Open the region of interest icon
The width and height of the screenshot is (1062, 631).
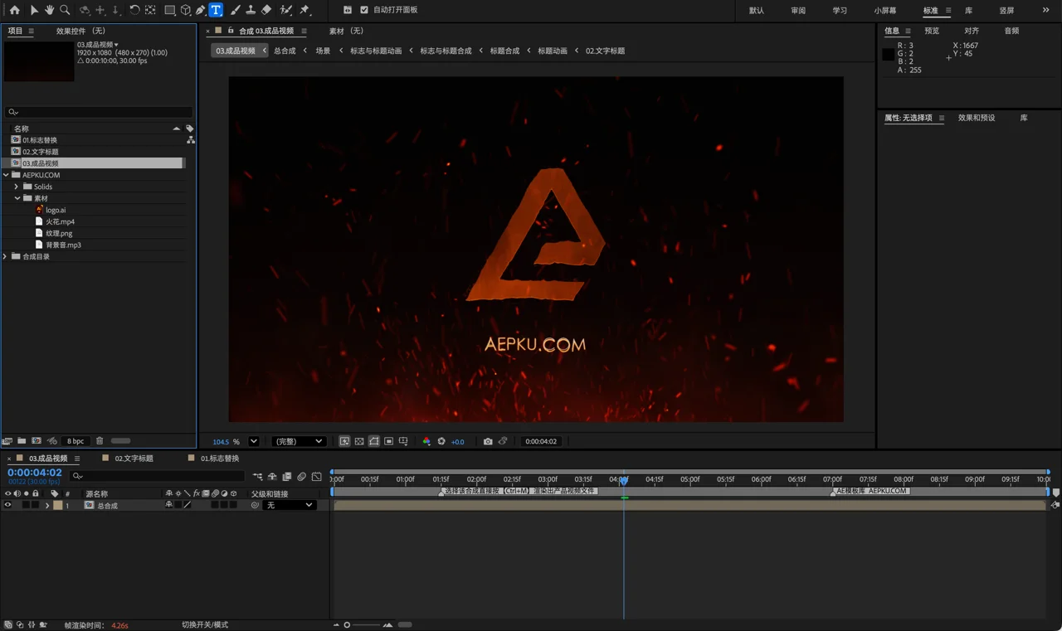(388, 441)
